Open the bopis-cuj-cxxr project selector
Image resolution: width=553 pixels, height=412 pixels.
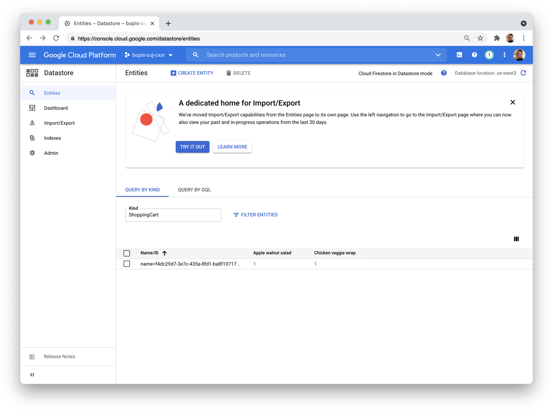point(149,55)
